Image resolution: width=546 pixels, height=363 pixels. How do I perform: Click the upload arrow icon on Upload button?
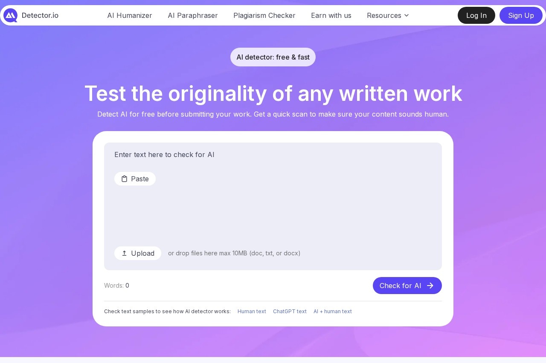click(x=125, y=253)
